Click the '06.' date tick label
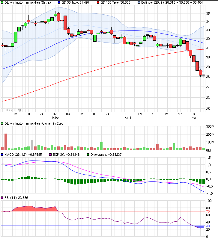 (68, 114)
